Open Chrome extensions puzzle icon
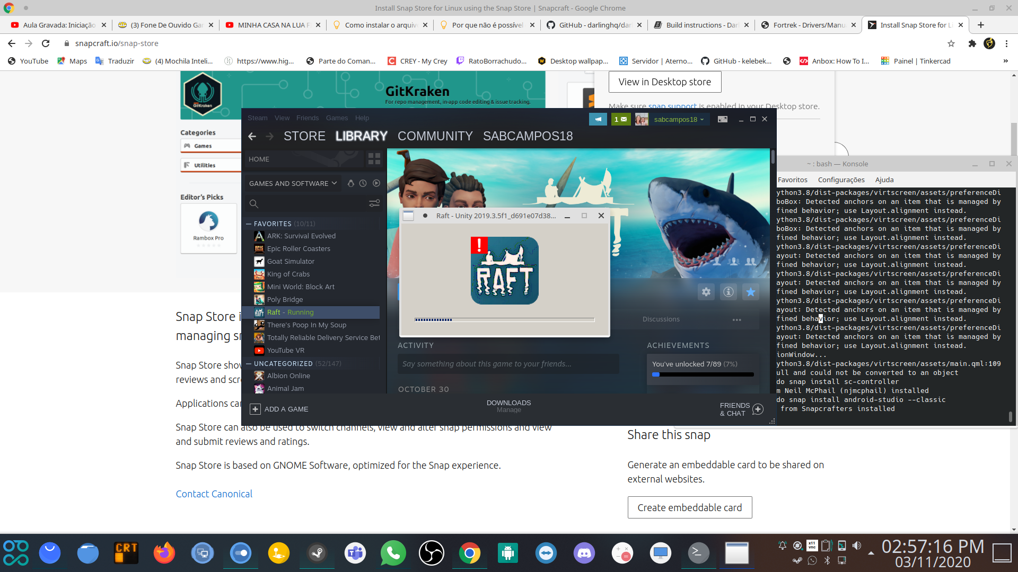Viewport: 1018px width, 572px height. [x=972, y=43]
